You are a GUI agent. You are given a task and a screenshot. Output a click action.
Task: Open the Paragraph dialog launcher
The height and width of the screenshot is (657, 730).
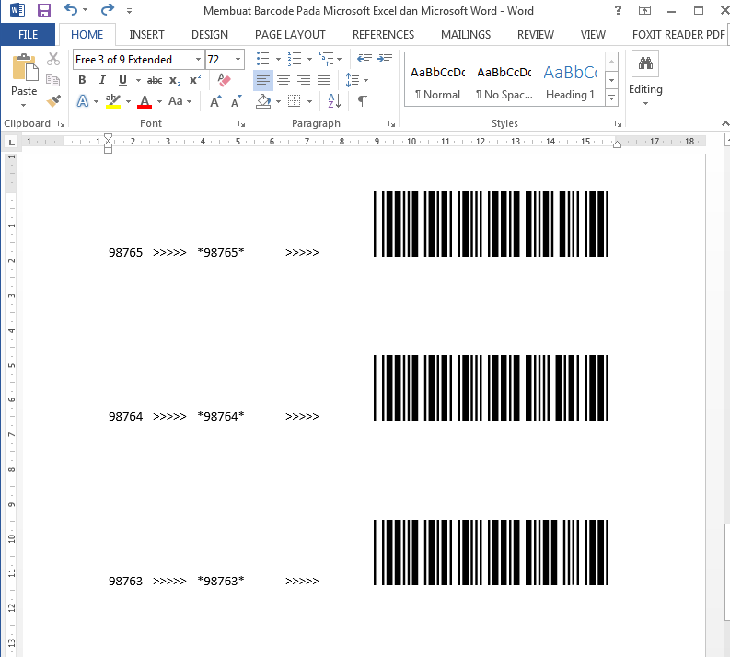pyautogui.click(x=391, y=124)
